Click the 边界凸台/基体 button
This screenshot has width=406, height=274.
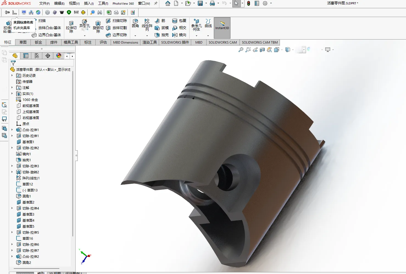[46, 35]
